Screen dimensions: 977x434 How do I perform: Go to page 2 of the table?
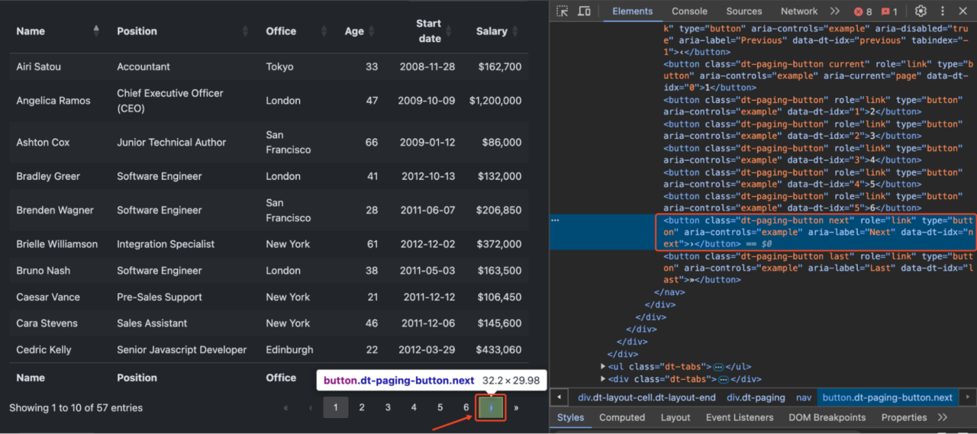coord(362,407)
